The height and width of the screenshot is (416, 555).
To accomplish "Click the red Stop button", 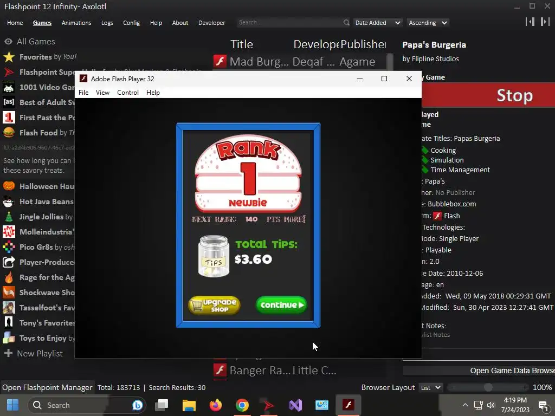I will 488,95.
